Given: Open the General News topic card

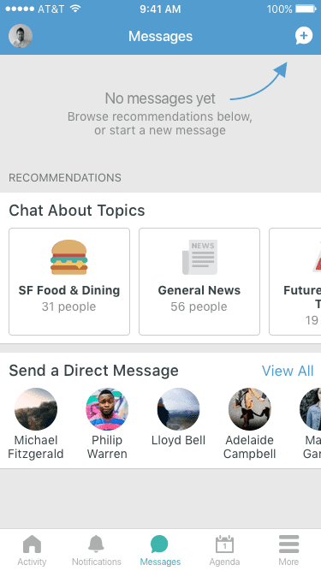Looking at the screenshot, I should tap(199, 282).
